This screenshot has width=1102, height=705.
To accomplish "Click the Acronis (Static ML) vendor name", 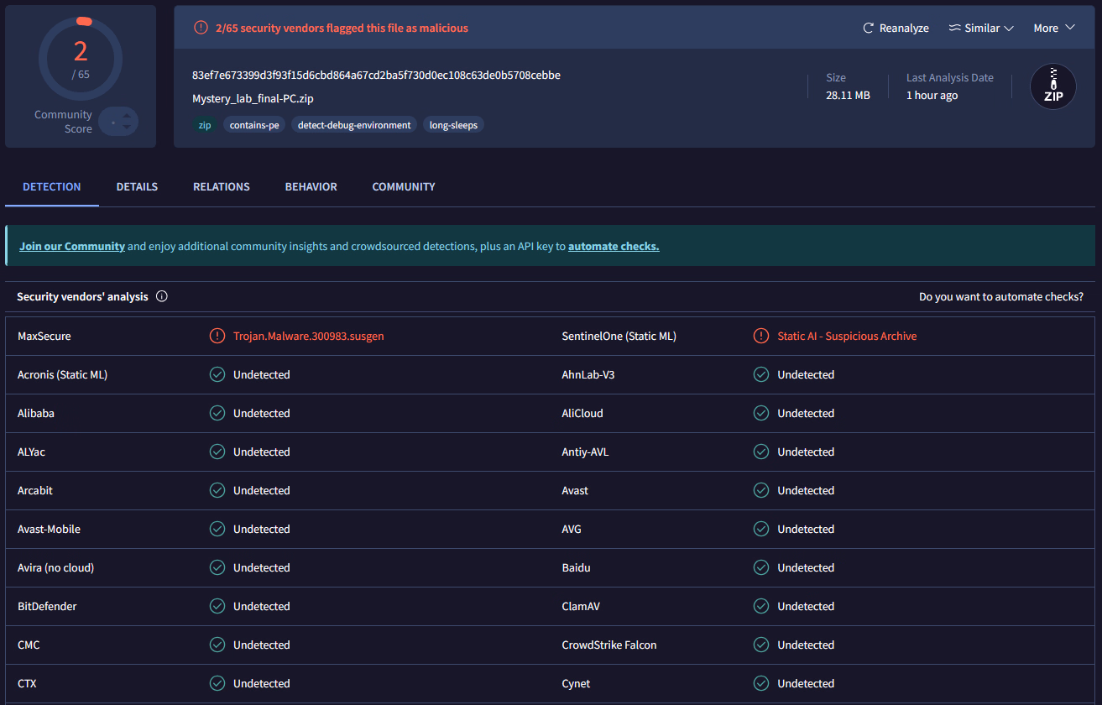I will (62, 374).
